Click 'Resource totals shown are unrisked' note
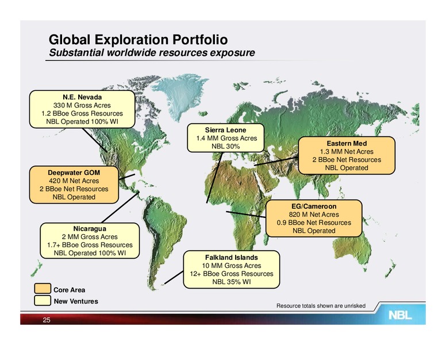 pos(321,306)
